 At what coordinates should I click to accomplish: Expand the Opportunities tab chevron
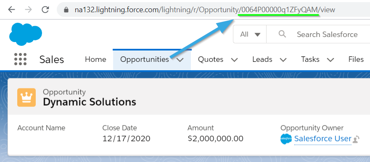click(x=180, y=60)
